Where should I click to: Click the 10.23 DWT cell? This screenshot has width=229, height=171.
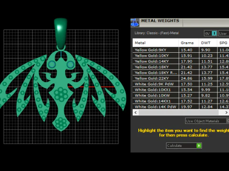pyautogui.click(x=208, y=56)
